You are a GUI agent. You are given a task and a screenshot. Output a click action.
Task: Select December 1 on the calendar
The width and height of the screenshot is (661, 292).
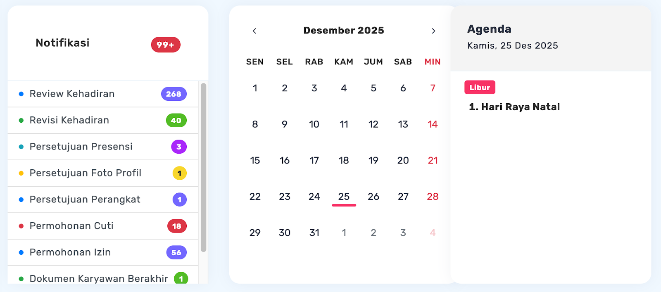pyautogui.click(x=255, y=88)
